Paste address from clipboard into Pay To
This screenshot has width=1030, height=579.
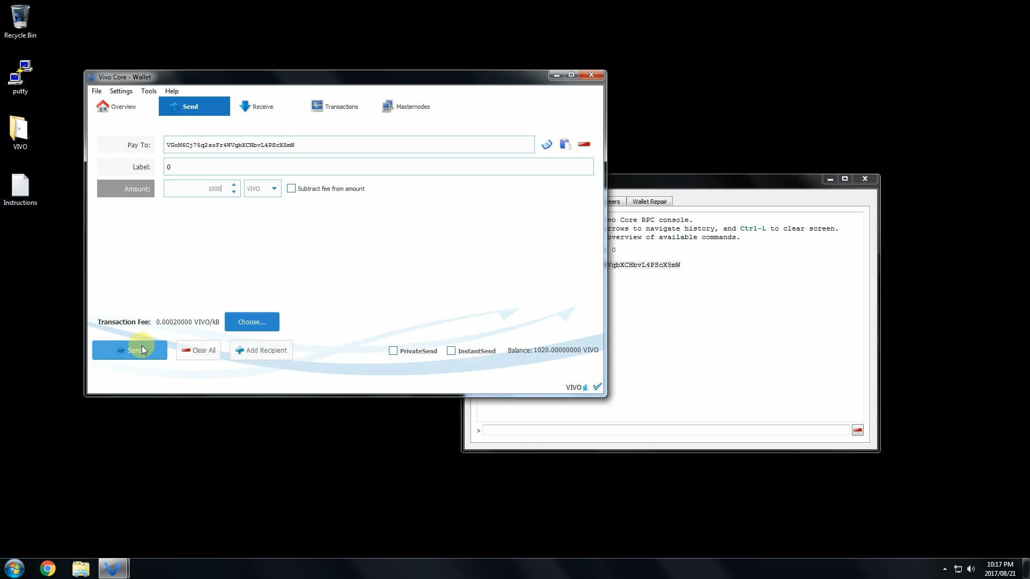565,144
